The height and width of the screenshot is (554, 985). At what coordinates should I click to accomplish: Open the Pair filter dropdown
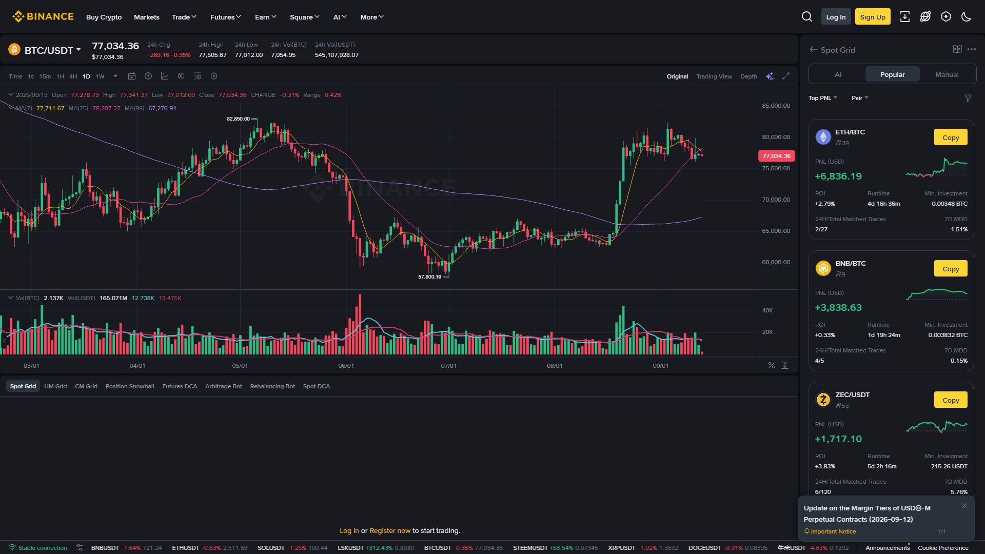coord(860,98)
